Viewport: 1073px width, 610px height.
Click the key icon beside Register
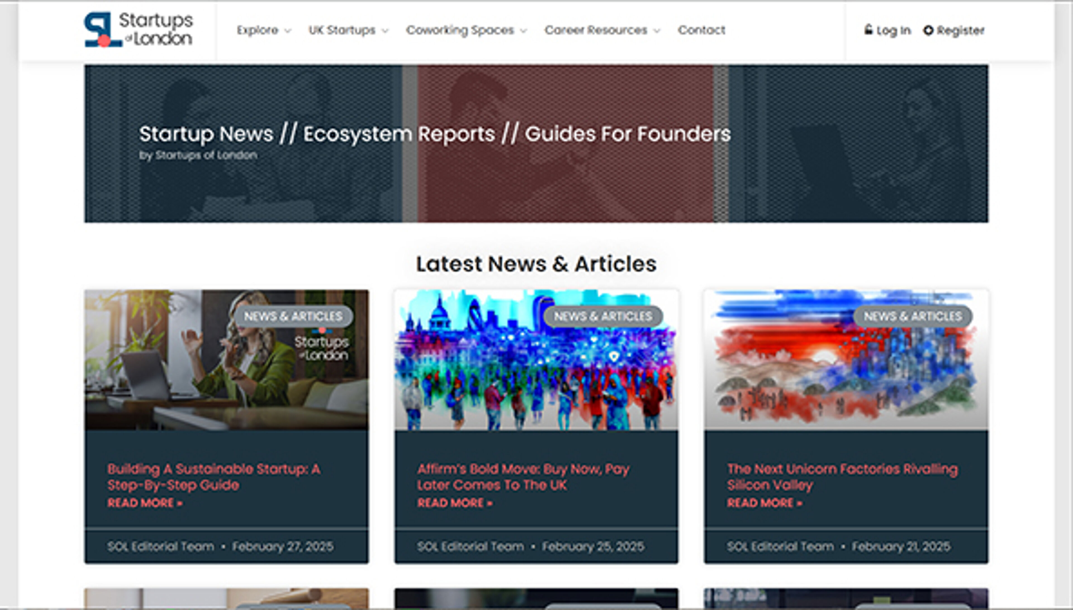928,30
